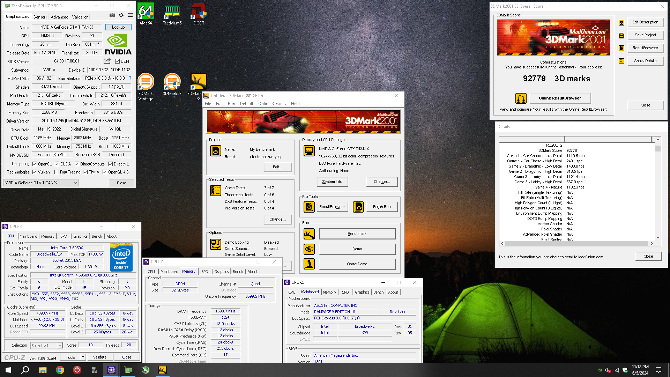Click the Windows Start button

(8, 370)
